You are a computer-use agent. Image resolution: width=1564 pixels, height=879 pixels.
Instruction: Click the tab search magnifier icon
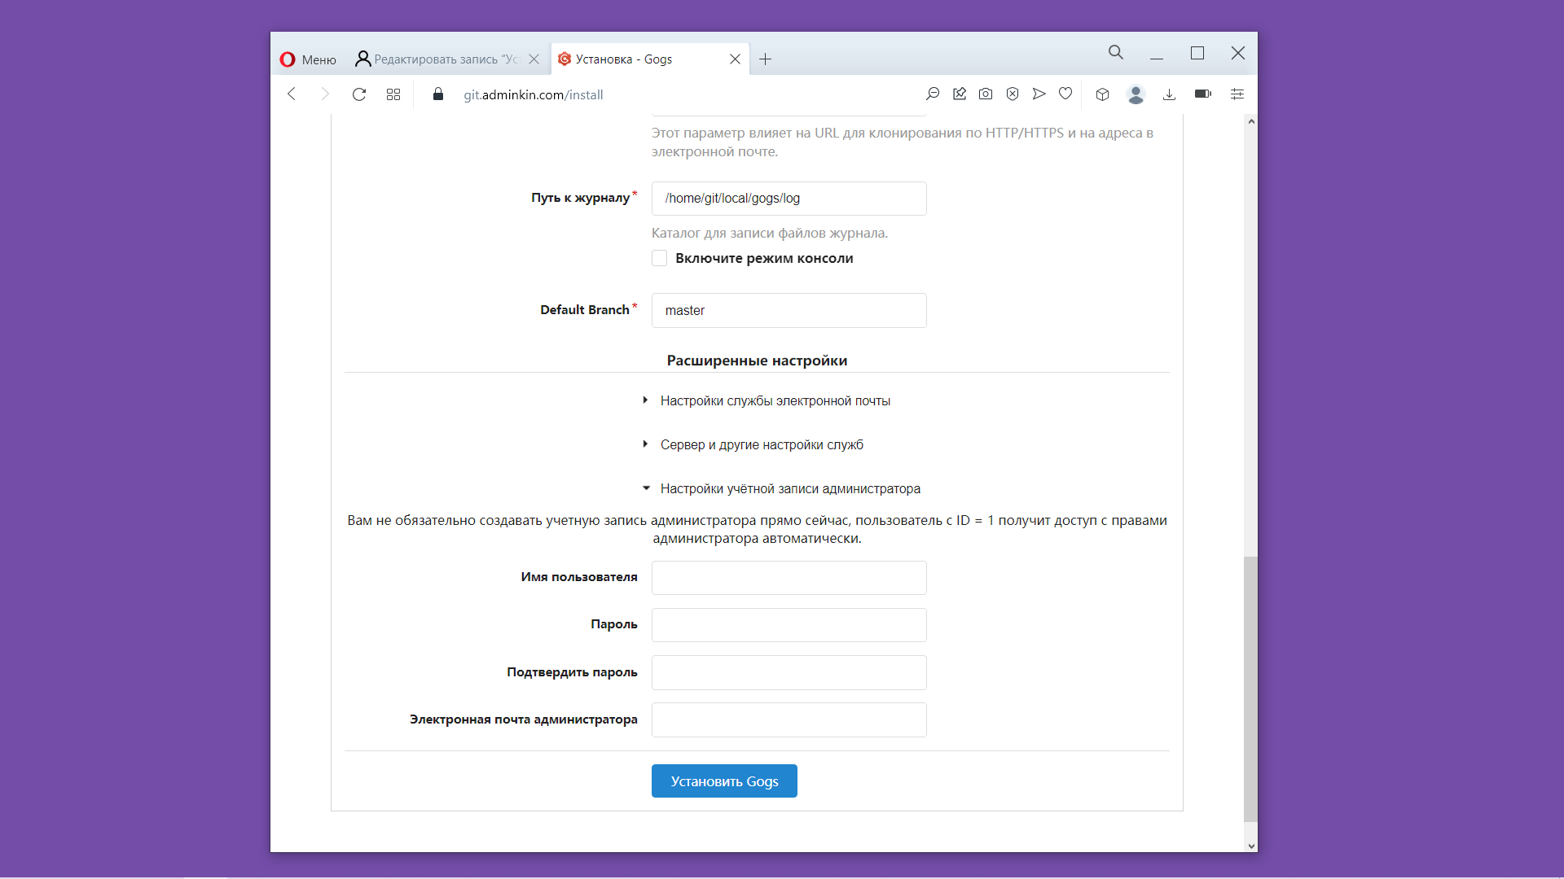coord(1116,53)
